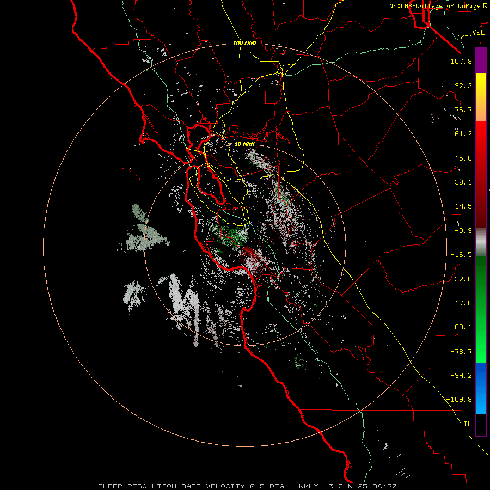Screen dimensions: 490x490
Task: Click the radar caption at the bottom
Action: click(x=248, y=486)
